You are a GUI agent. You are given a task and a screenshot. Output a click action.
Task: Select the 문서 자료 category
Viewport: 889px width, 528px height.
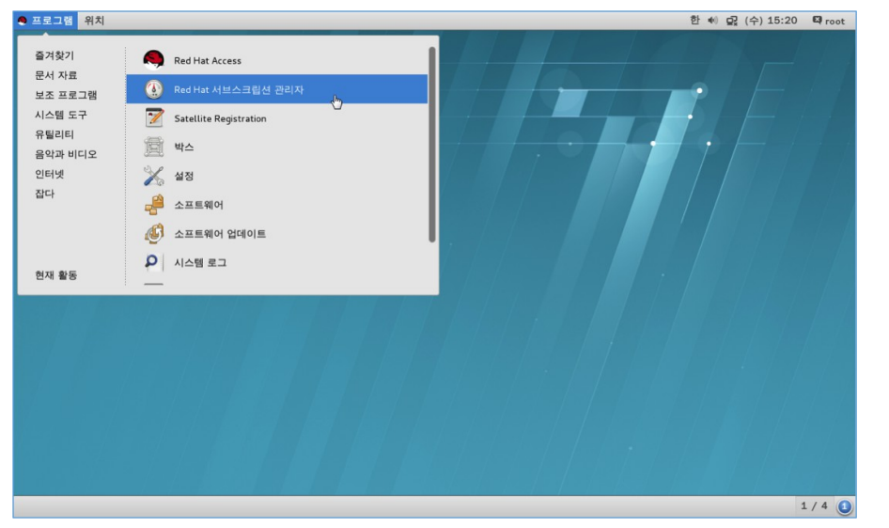(x=56, y=75)
